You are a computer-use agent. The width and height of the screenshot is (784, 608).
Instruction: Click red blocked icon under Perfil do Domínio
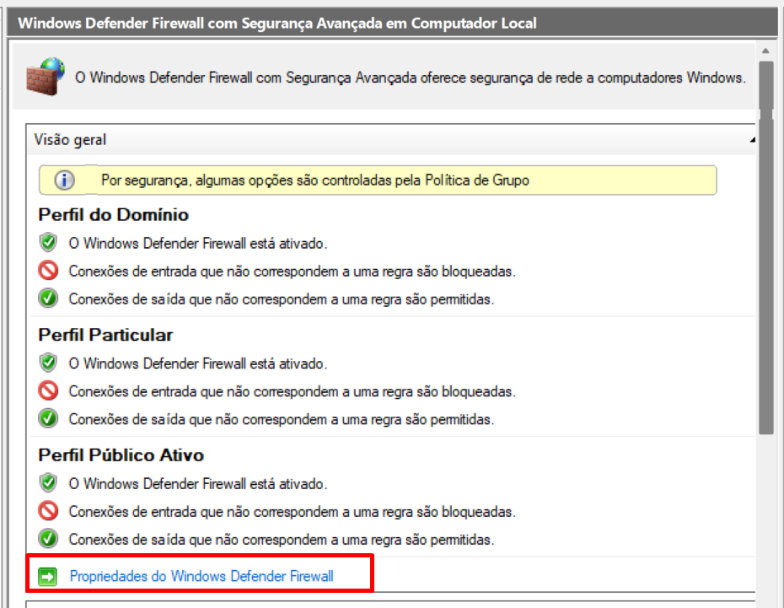click(x=48, y=271)
